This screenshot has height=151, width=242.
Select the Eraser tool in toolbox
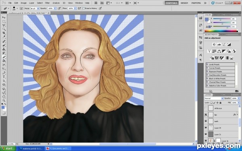click(x=4, y=57)
